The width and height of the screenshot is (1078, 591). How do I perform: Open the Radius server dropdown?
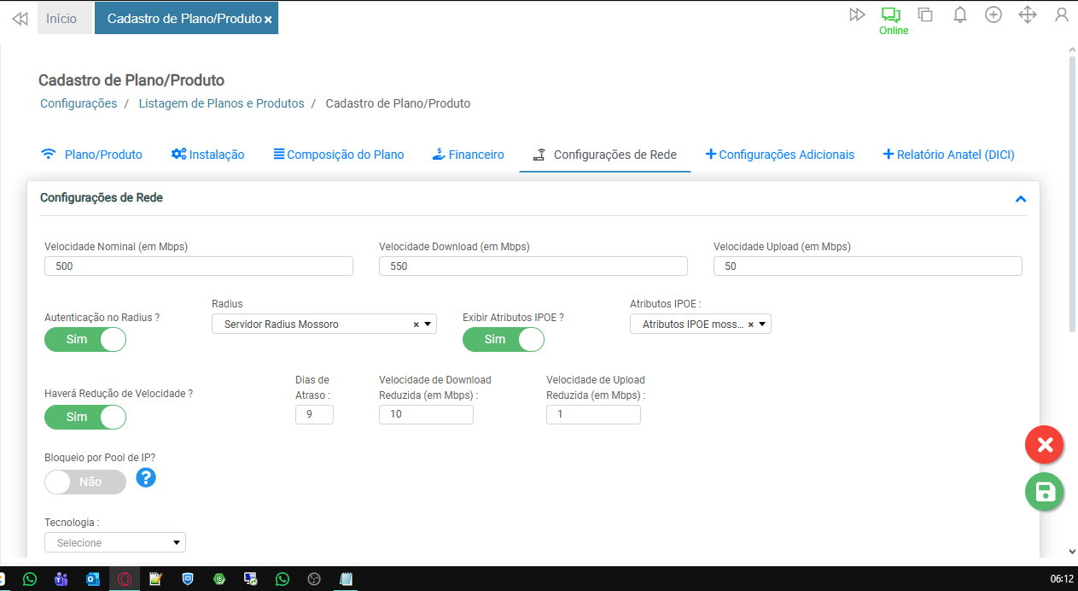(x=323, y=325)
